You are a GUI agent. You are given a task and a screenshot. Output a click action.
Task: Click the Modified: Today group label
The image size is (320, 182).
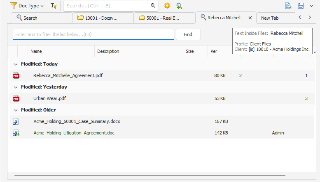click(x=40, y=64)
